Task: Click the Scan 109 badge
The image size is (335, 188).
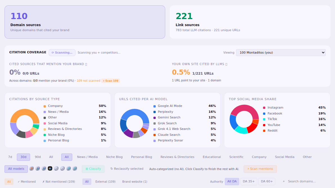Action: [110, 81]
